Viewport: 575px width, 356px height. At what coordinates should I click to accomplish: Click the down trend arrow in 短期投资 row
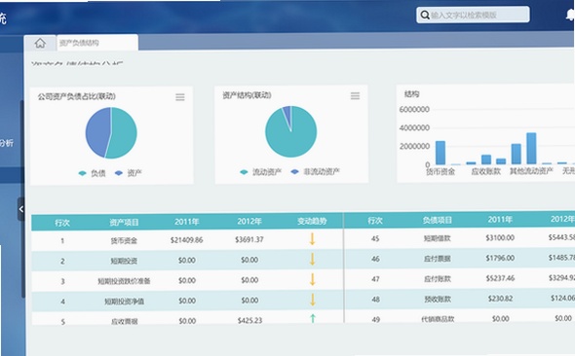click(x=312, y=260)
